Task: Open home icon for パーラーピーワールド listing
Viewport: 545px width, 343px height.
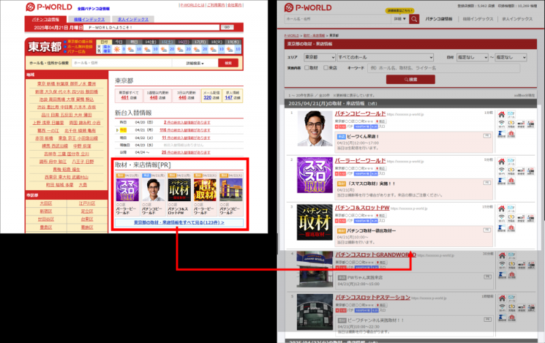Action: (501, 162)
